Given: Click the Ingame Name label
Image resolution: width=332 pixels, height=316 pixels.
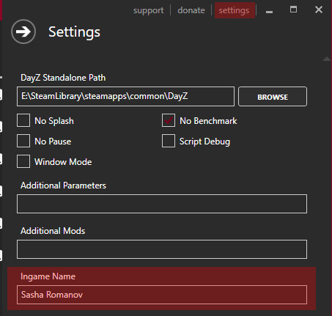Looking at the screenshot, I should 48,276.
